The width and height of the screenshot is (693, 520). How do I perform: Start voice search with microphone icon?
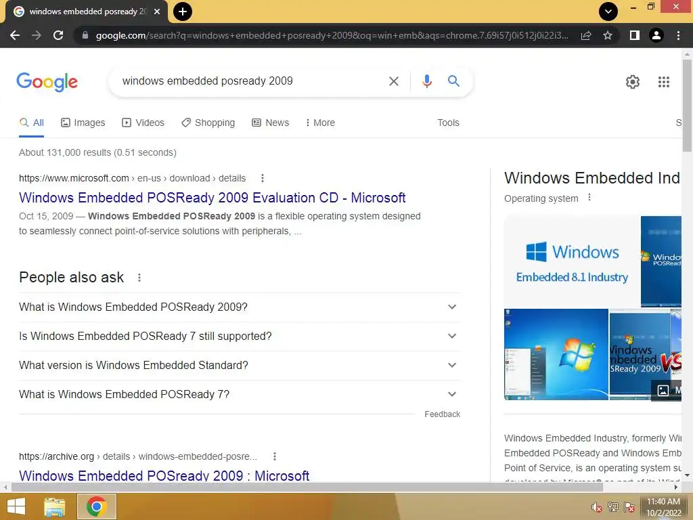(x=426, y=81)
